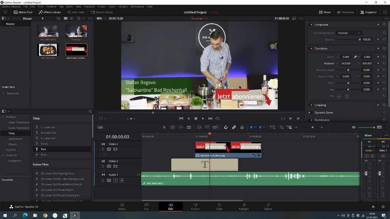
Task: Click the Go to Last Frame button
Action: (x=210, y=119)
